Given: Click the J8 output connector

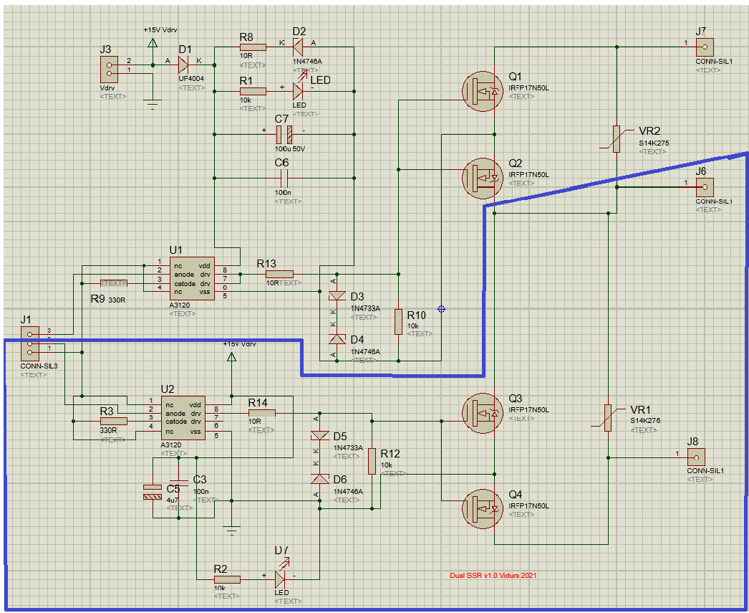Looking at the screenshot, I should pos(695,457).
